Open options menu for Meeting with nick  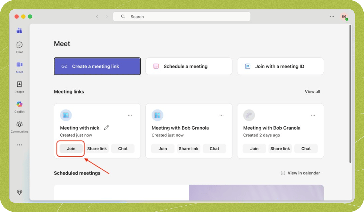click(x=130, y=115)
